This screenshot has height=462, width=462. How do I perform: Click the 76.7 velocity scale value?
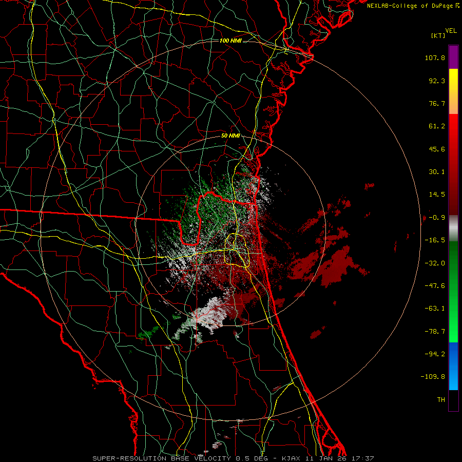tap(437, 103)
